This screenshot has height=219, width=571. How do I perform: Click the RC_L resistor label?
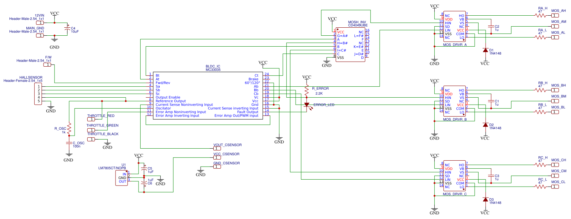(x=543, y=179)
